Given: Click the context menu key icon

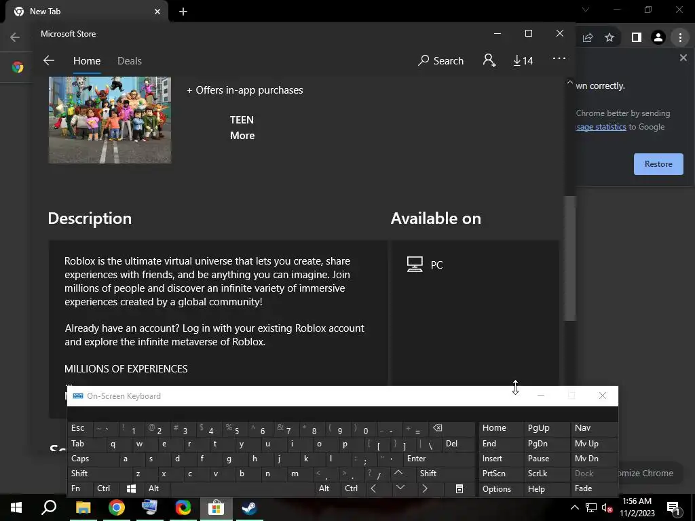Looking at the screenshot, I should point(459,488).
